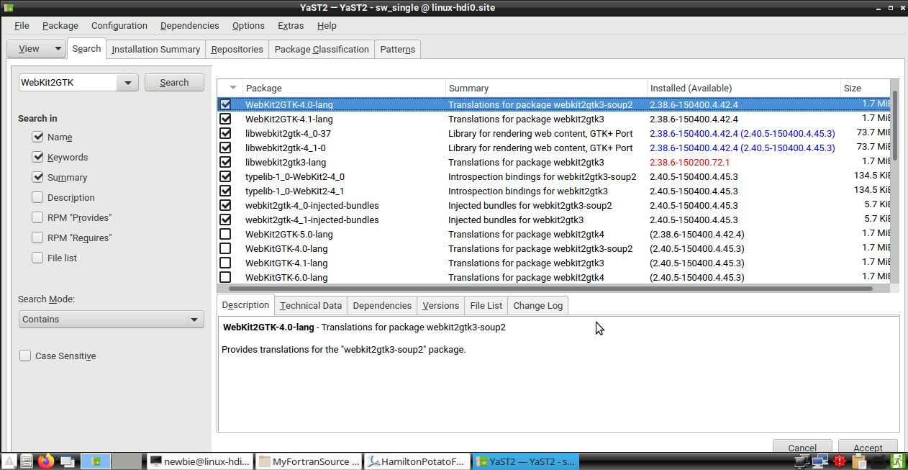Enable Case Sensitive searching
The width and height of the screenshot is (908, 470).
pos(25,355)
